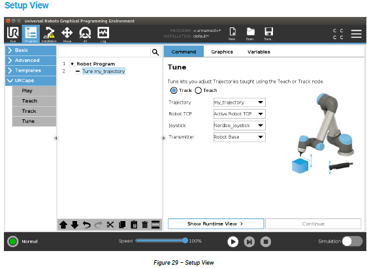Select the Robot Program root row
The height and width of the screenshot is (268, 367).
96,64
